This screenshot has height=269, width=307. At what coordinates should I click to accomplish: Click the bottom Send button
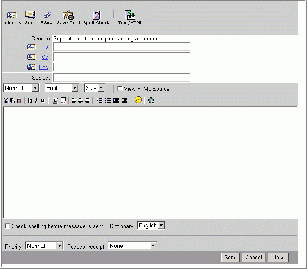click(x=230, y=257)
